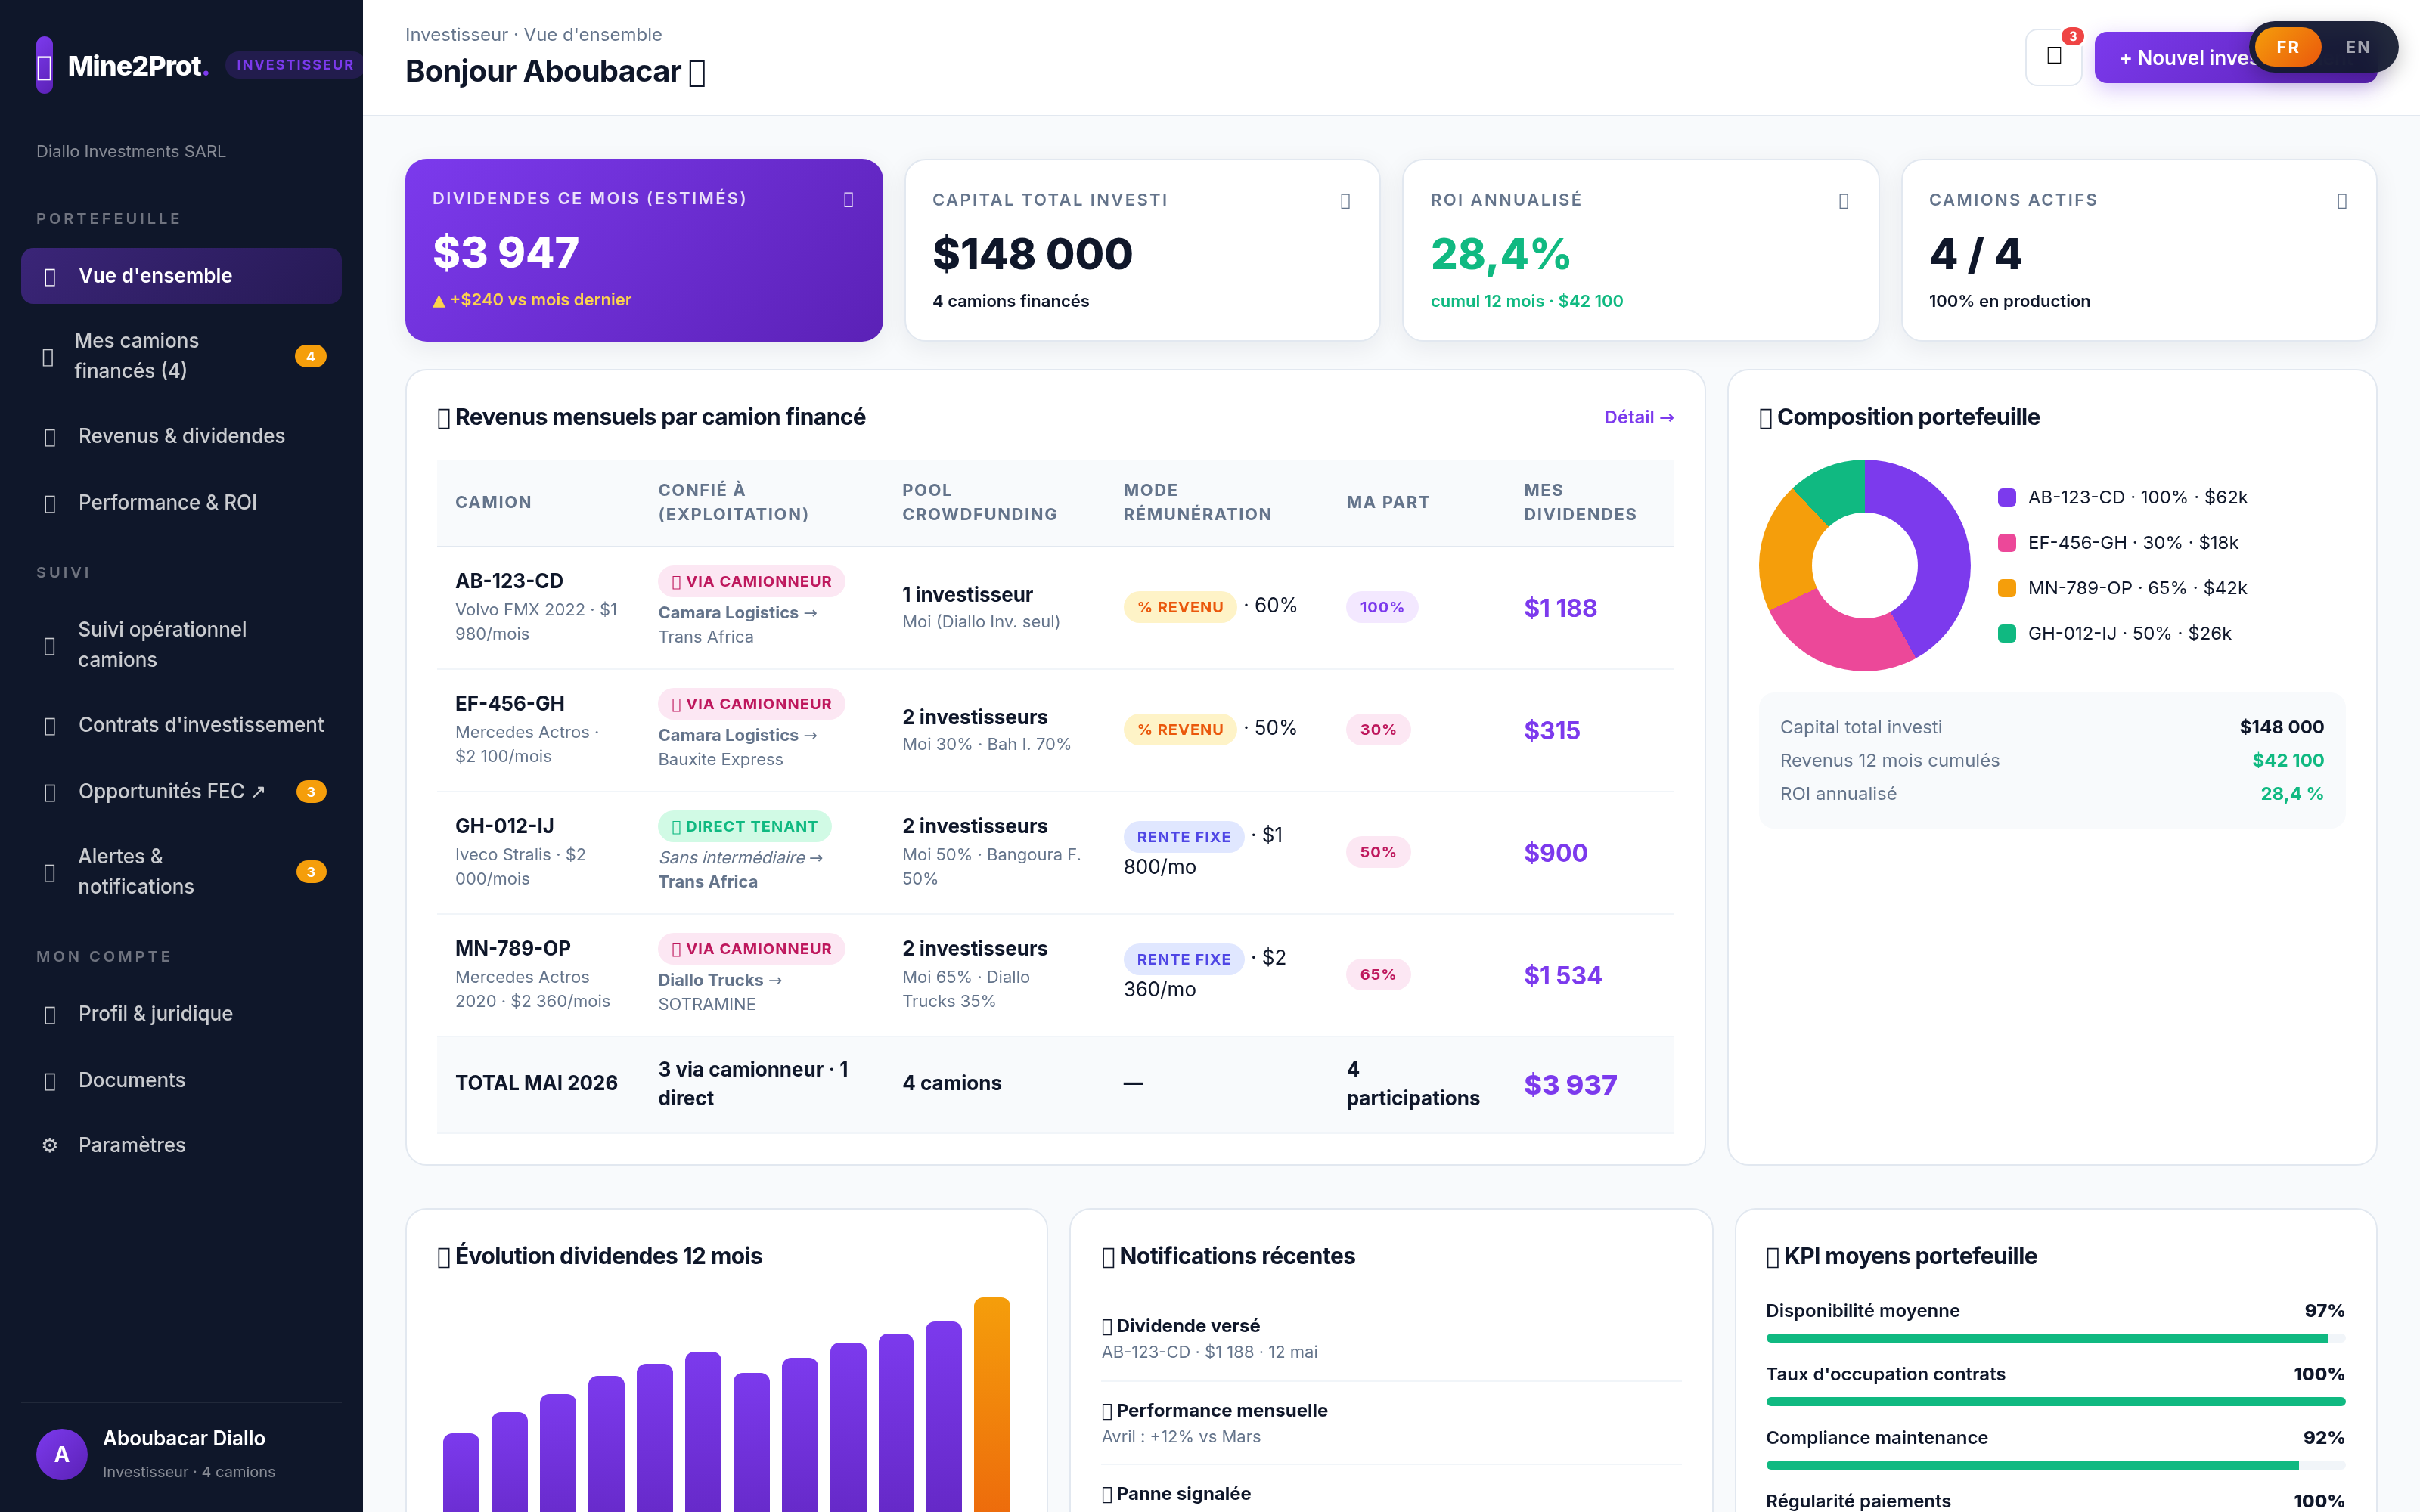Switch language to EN
Viewport: 2420px width, 1512px height.
coord(2357,47)
